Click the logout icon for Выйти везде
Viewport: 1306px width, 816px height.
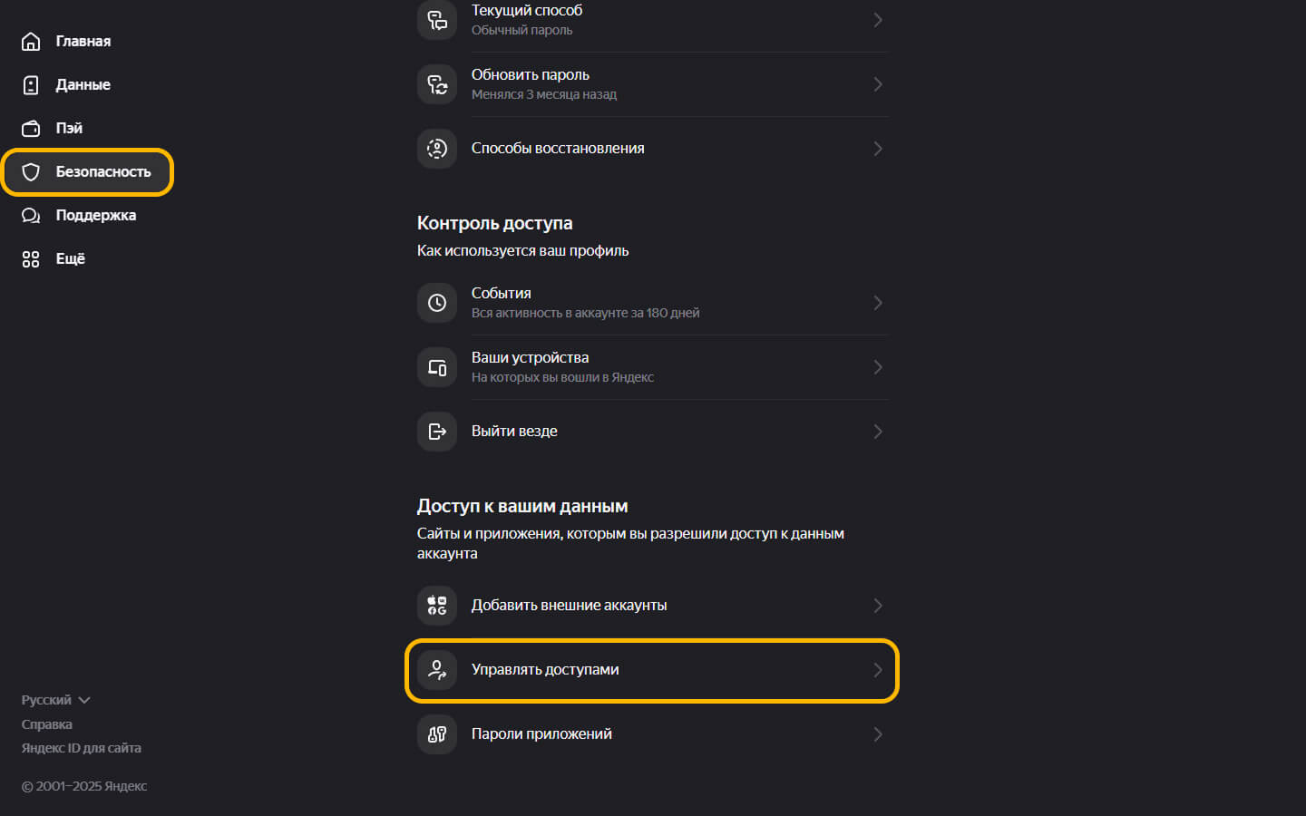(x=437, y=432)
